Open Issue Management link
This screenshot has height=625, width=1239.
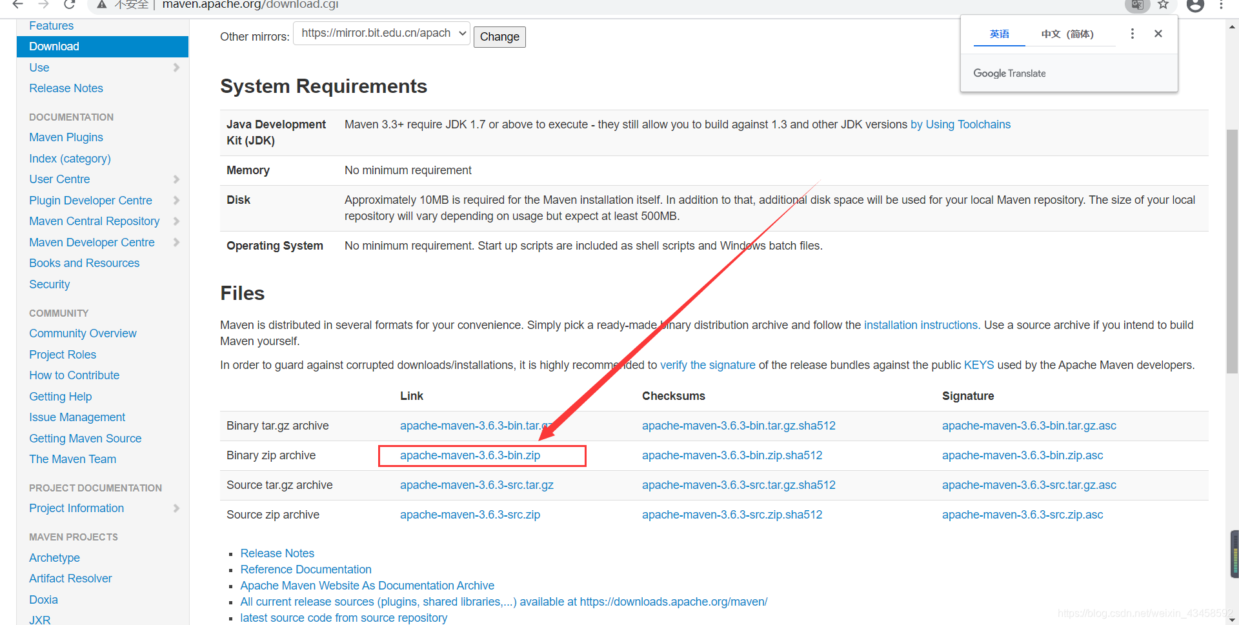pyautogui.click(x=77, y=417)
